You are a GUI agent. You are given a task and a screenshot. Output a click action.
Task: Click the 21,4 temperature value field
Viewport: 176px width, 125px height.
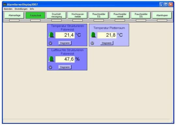point(65,35)
